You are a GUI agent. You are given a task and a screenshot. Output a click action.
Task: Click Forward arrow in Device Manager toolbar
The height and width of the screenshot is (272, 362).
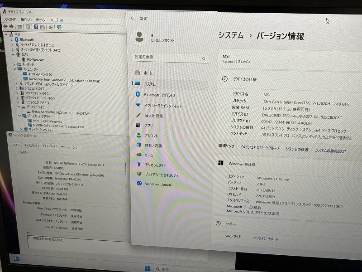[11, 27]
